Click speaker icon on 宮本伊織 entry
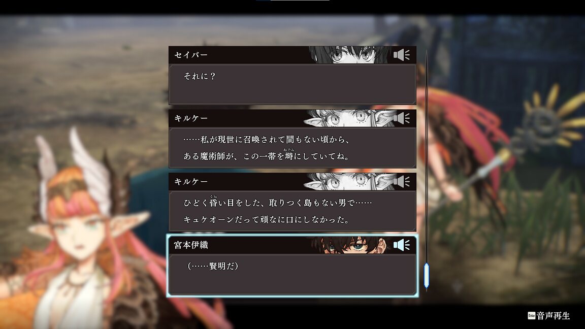 [x=402, y=245]
